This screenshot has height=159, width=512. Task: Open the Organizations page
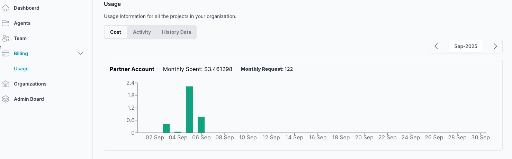pyautogui.click(x=30, y=84)
